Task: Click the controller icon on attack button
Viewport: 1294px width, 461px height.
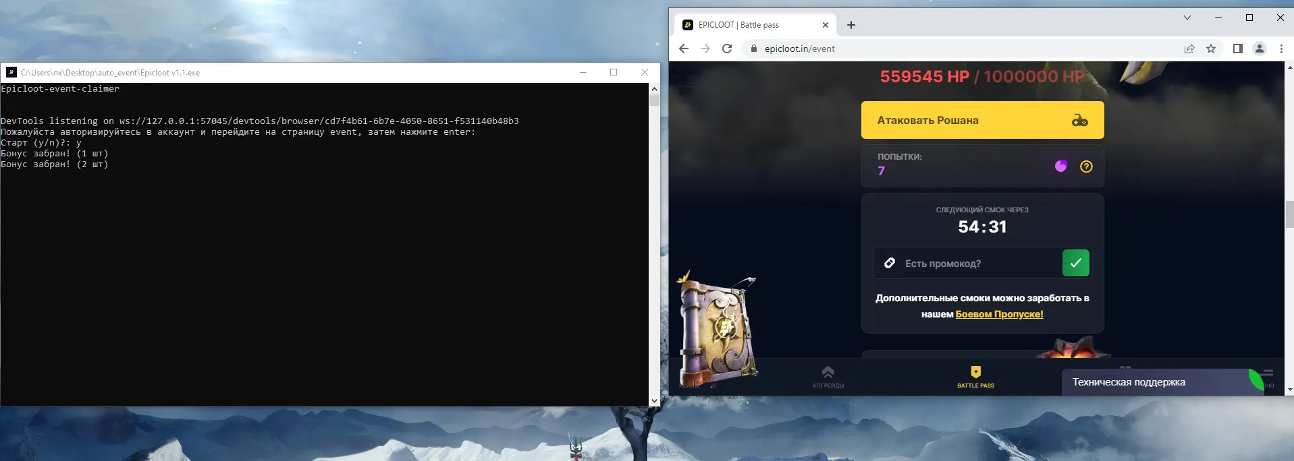Action: pyautogui.click(x=1080, y=121)
